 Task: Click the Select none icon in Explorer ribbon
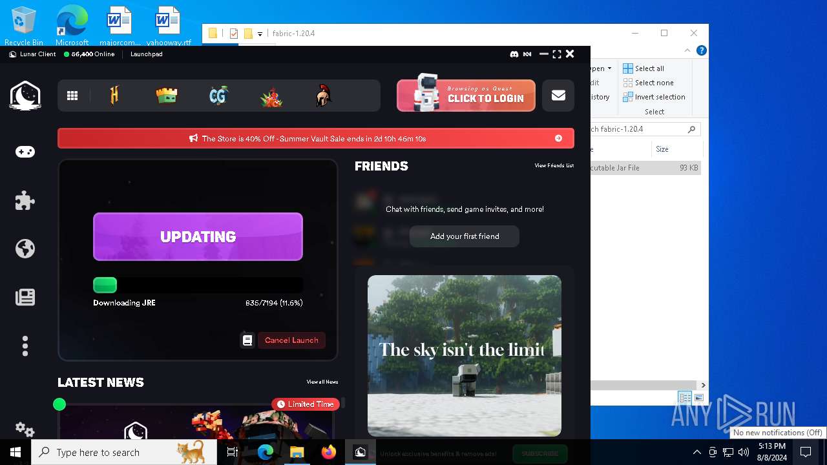628,83
